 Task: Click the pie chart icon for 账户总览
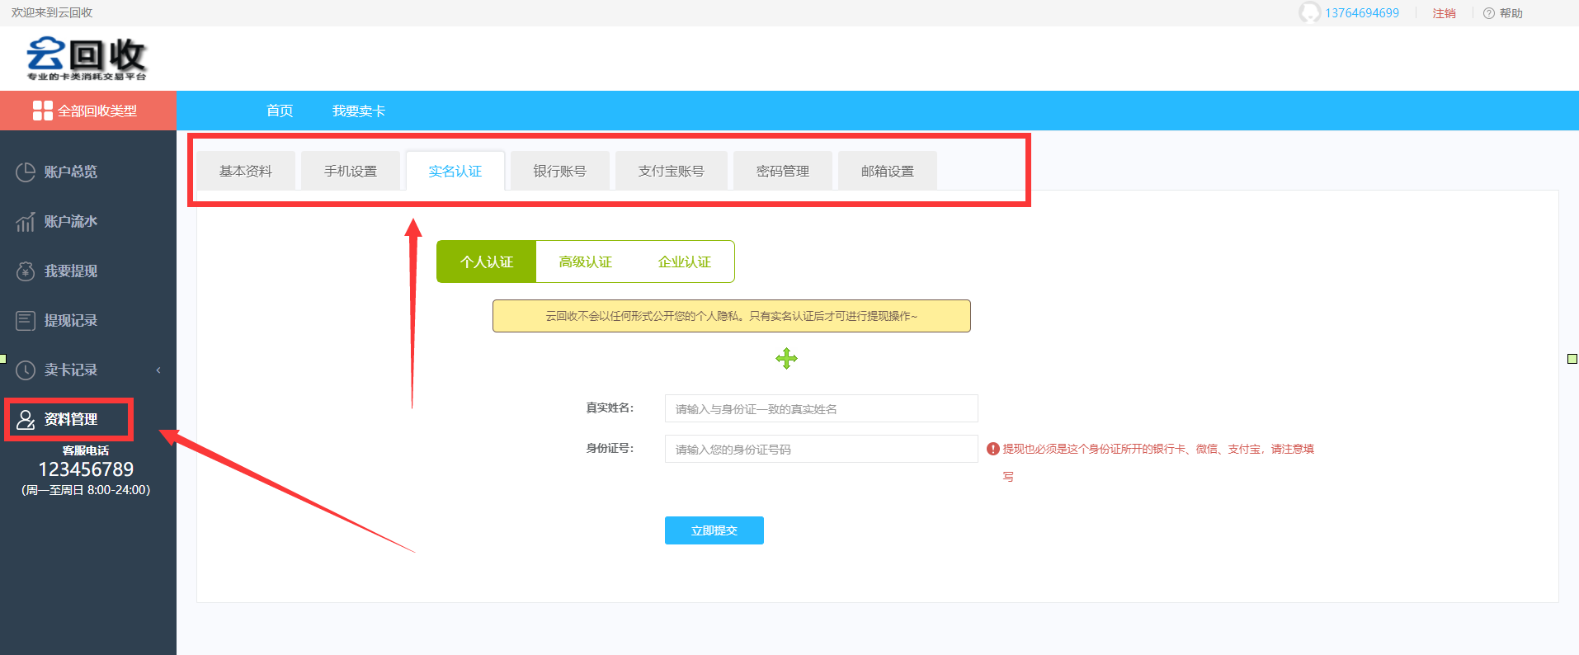(x=26, y=172)
